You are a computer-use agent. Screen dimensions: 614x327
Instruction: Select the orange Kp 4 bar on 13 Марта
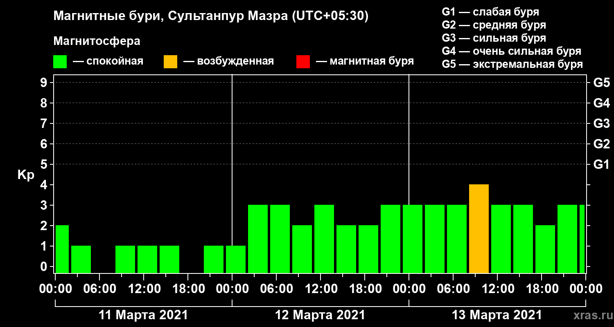point(479,229)
